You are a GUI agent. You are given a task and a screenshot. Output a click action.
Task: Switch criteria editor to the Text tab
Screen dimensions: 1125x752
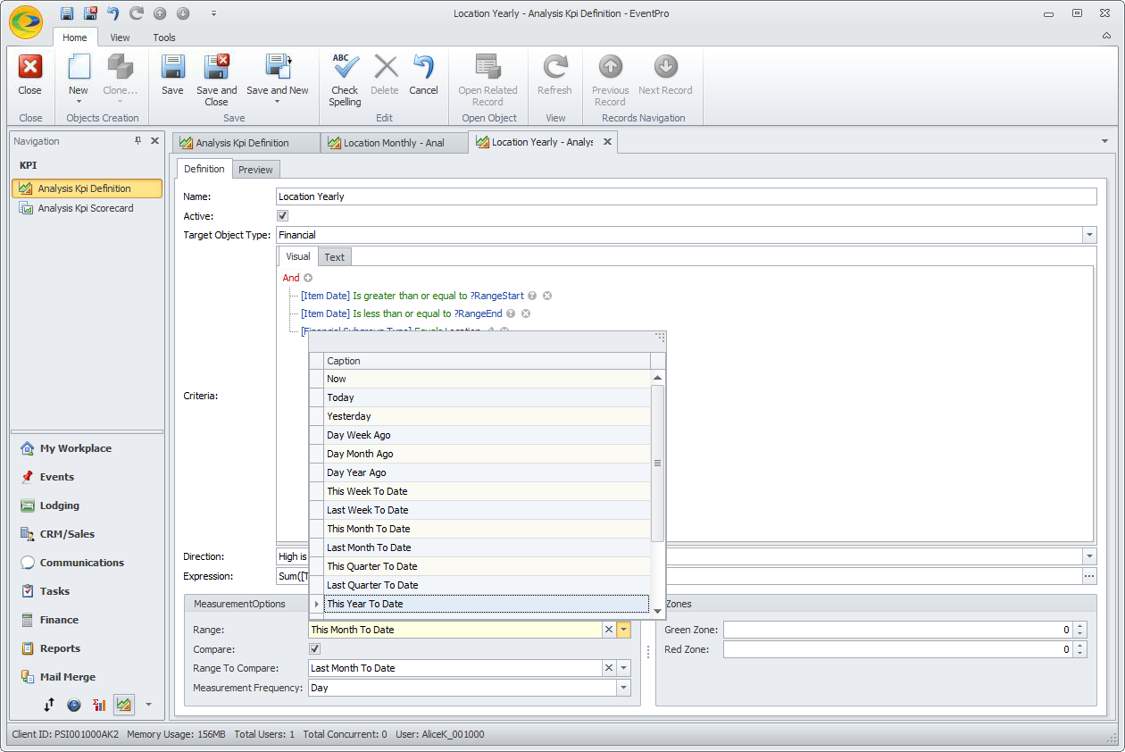(335, 257)
